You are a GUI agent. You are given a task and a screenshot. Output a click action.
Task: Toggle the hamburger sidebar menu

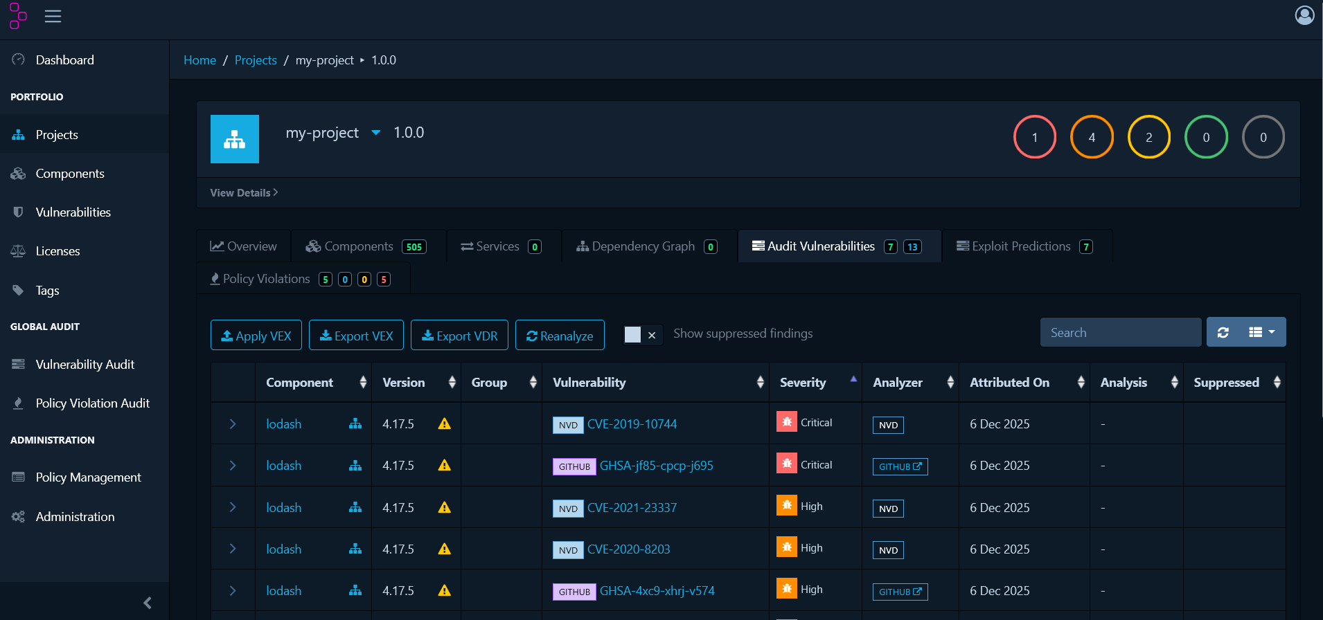(x=53, y=16)
